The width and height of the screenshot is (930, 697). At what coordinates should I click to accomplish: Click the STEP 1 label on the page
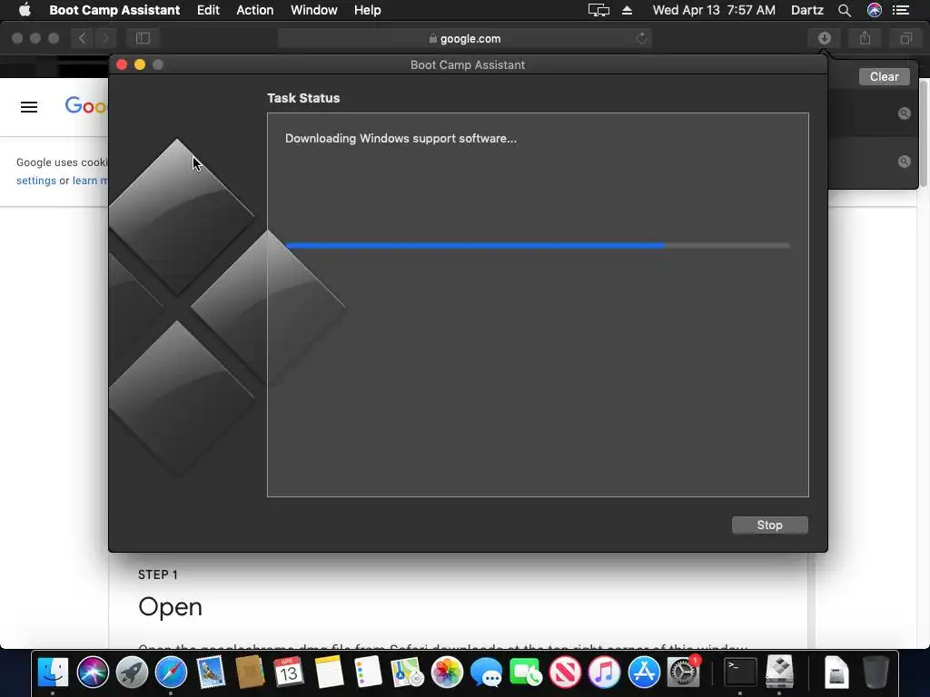click(158, 574)
